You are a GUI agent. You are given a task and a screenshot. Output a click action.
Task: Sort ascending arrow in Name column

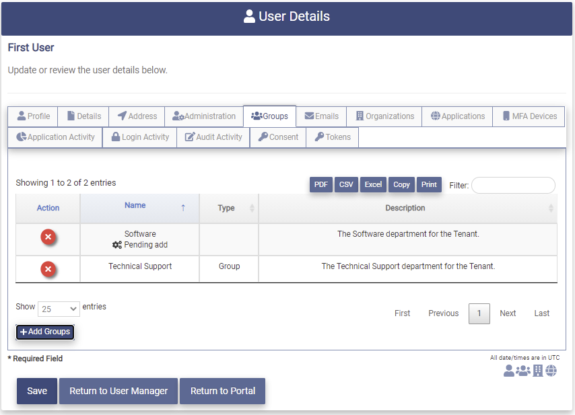click(183, 208)
